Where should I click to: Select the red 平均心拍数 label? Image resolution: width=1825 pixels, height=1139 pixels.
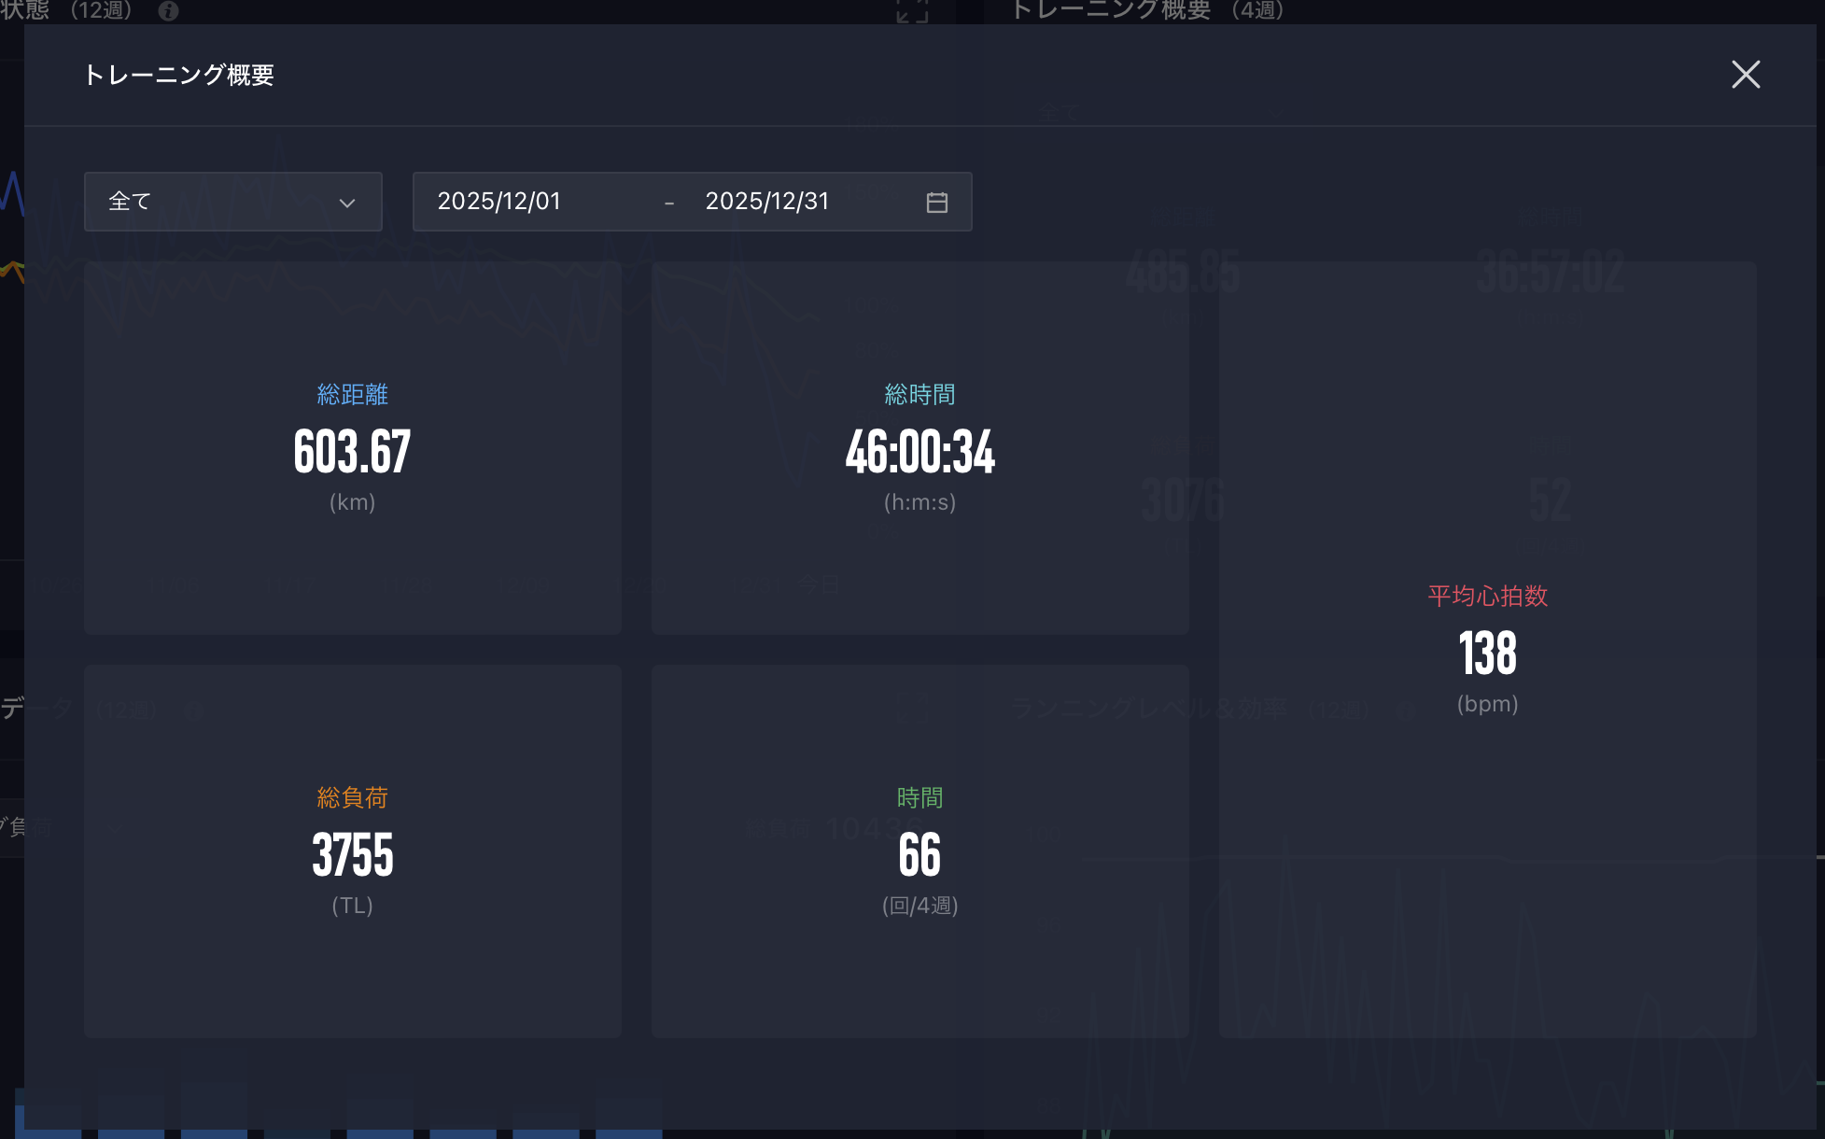(x=1487, y=596)
